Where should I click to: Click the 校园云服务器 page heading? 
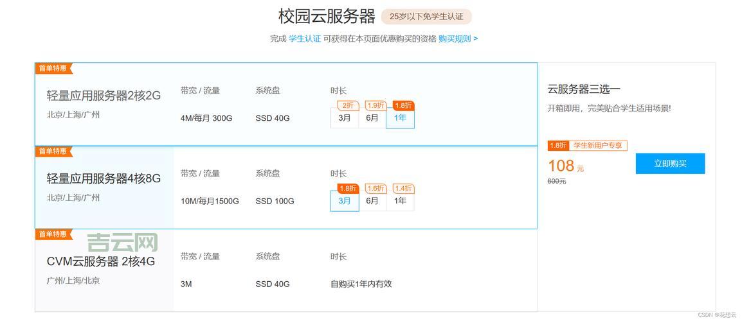tap(327, 17)
